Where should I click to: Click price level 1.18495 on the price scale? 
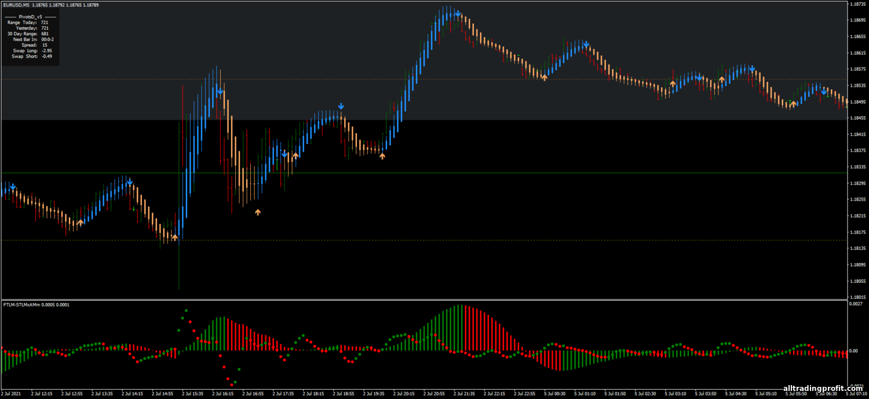coord(858,102)
